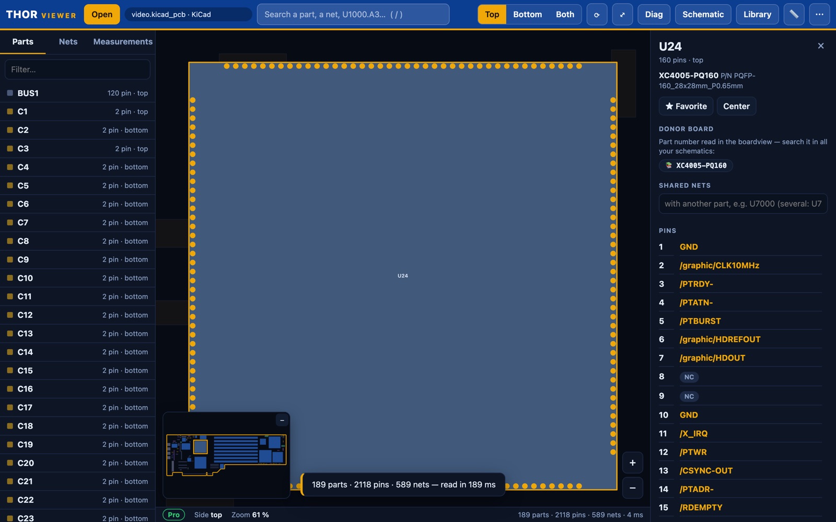Select the ruler measurement tool
Screen dimensions: 836x522
click(794, 15)
